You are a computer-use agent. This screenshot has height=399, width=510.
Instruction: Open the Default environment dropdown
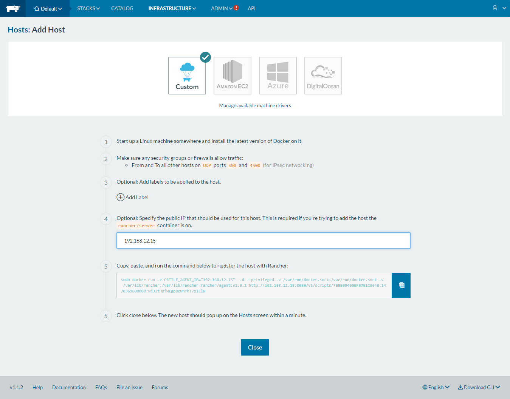pyautogui.click(x=48, y=8)
